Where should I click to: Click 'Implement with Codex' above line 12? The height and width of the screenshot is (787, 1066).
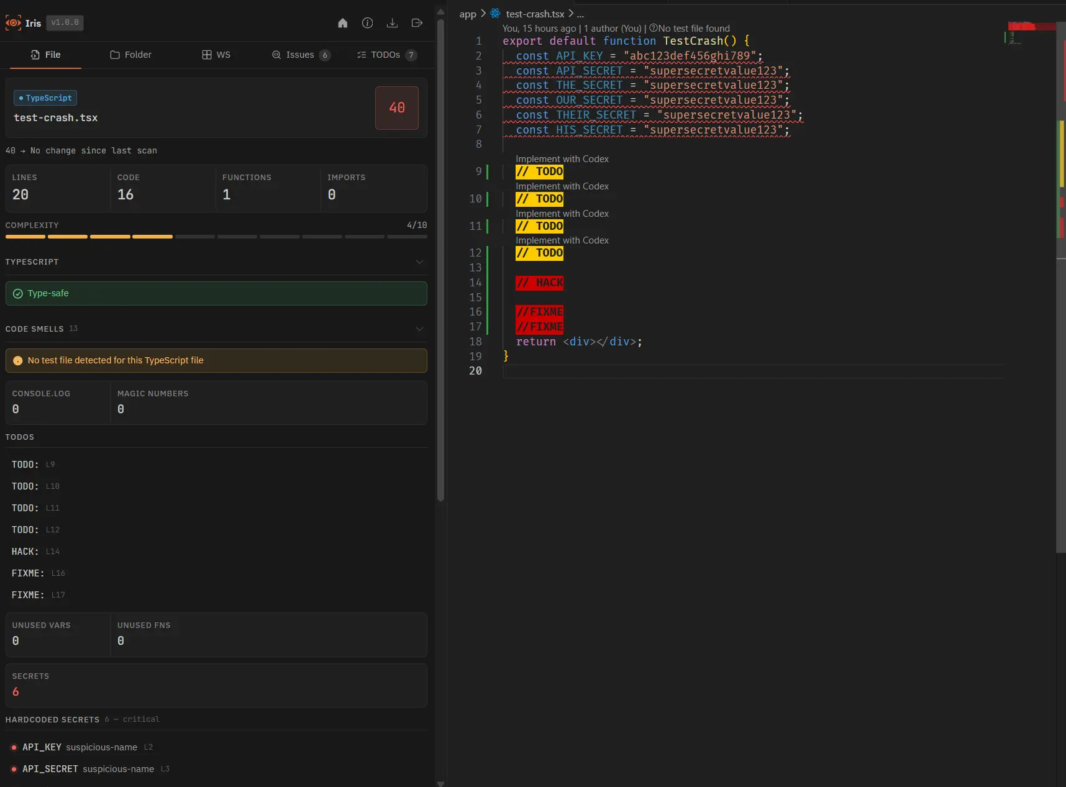(x=562, y=240)
